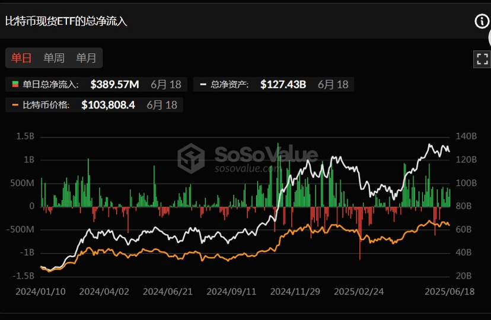This screenshot has width=491, height=320.
Task: Click the $103,808.4 Bitcoin price value
Action: tap(108, 105)
